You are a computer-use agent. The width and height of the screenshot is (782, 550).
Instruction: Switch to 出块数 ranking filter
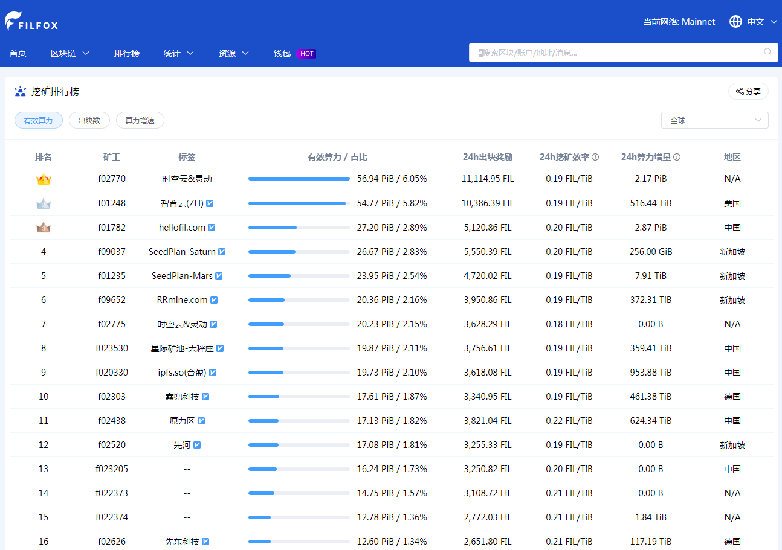[x=89, y=120]
